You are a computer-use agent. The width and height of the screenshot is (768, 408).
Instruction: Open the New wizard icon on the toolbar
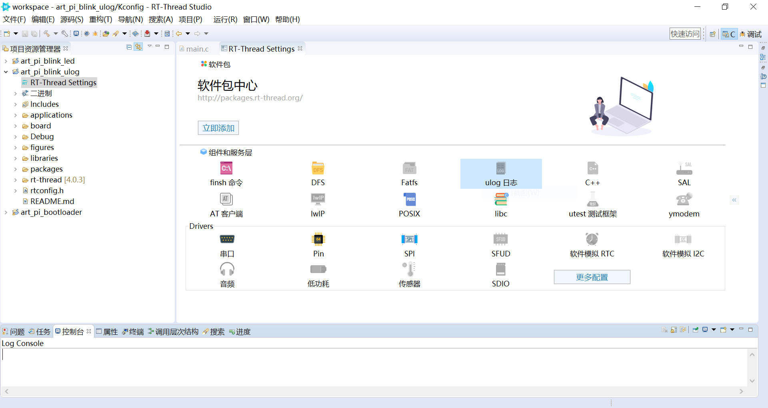click(7, 34)
